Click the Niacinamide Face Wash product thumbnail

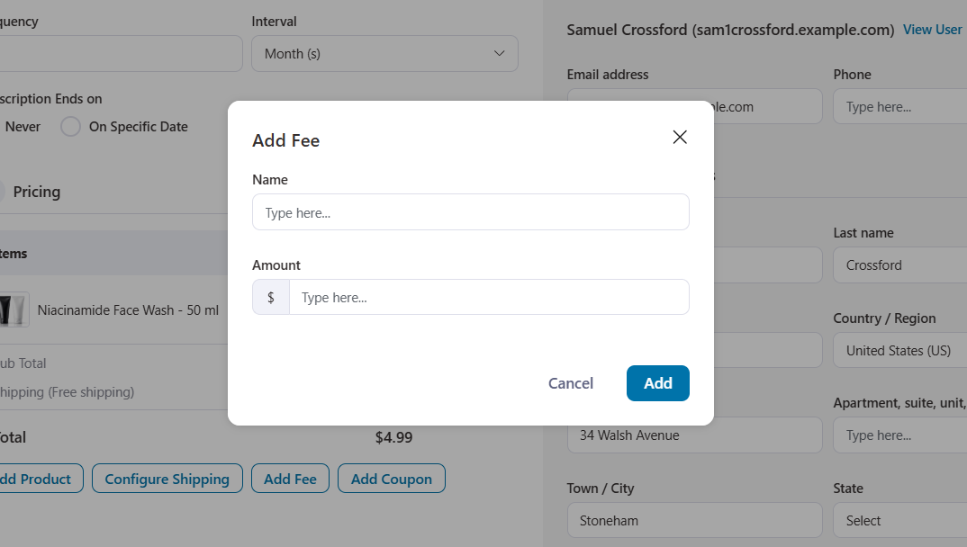(15, 309)
